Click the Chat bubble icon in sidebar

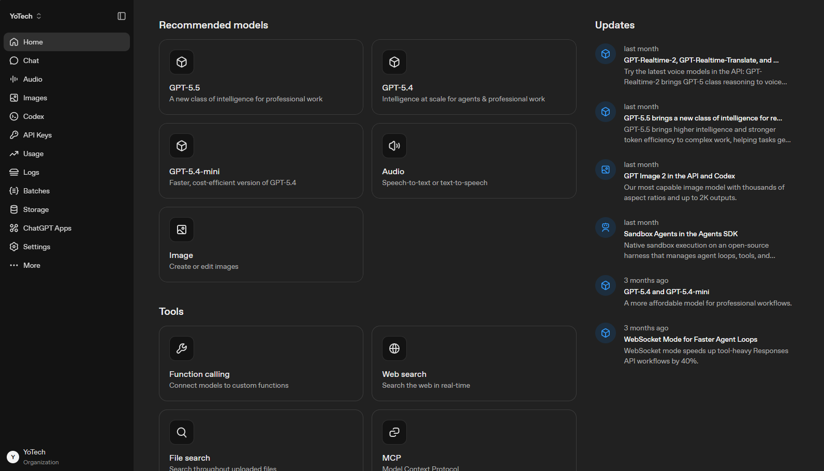point(14,60)
